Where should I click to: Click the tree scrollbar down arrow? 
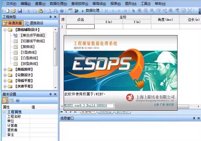tap(55, 88)
